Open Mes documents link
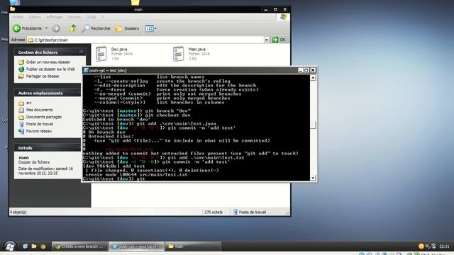This screenshot has height=255, width=454. [40, 110]
